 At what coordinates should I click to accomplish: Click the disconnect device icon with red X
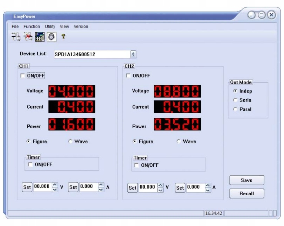[28, 37]
